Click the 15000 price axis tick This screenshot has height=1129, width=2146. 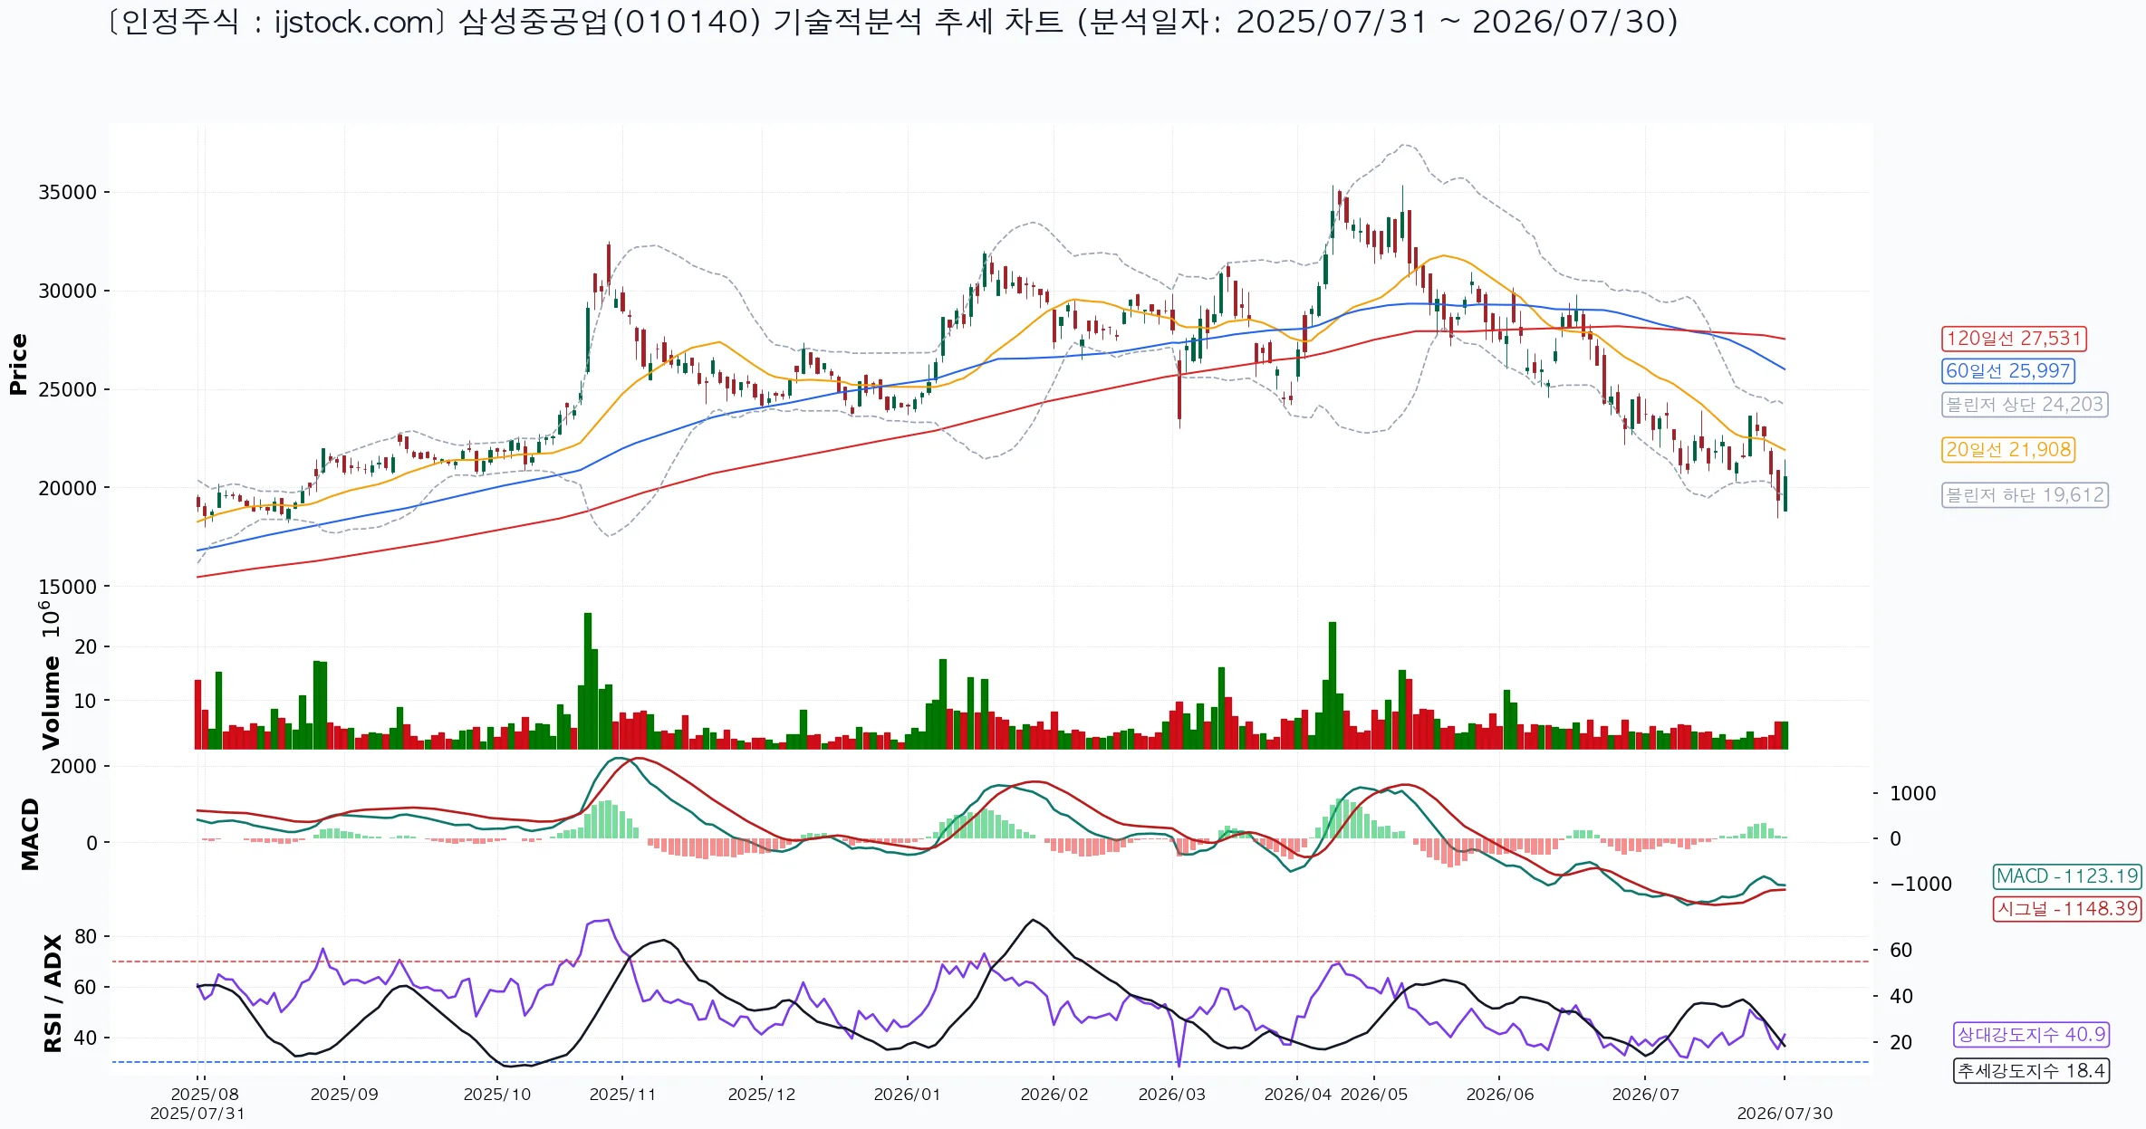tap(67, 587)
